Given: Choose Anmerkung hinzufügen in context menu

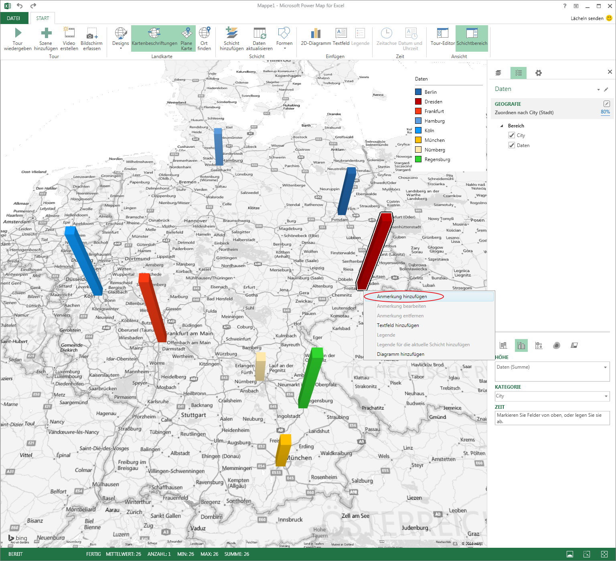Looking at the screenshot, I should [429, 297].
